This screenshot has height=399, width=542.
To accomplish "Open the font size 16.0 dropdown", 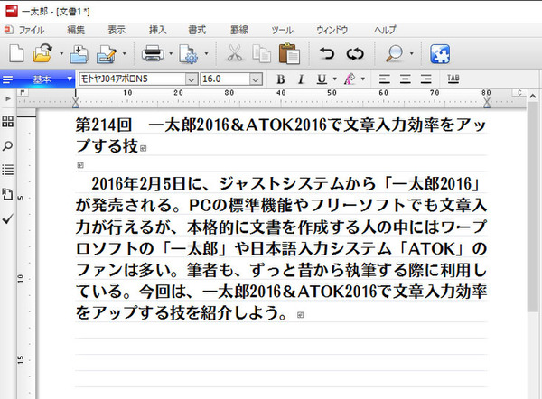I will tap(256, 79).
